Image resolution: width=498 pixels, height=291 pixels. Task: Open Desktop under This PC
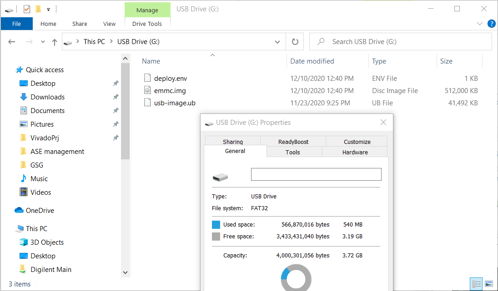[43, 256]
